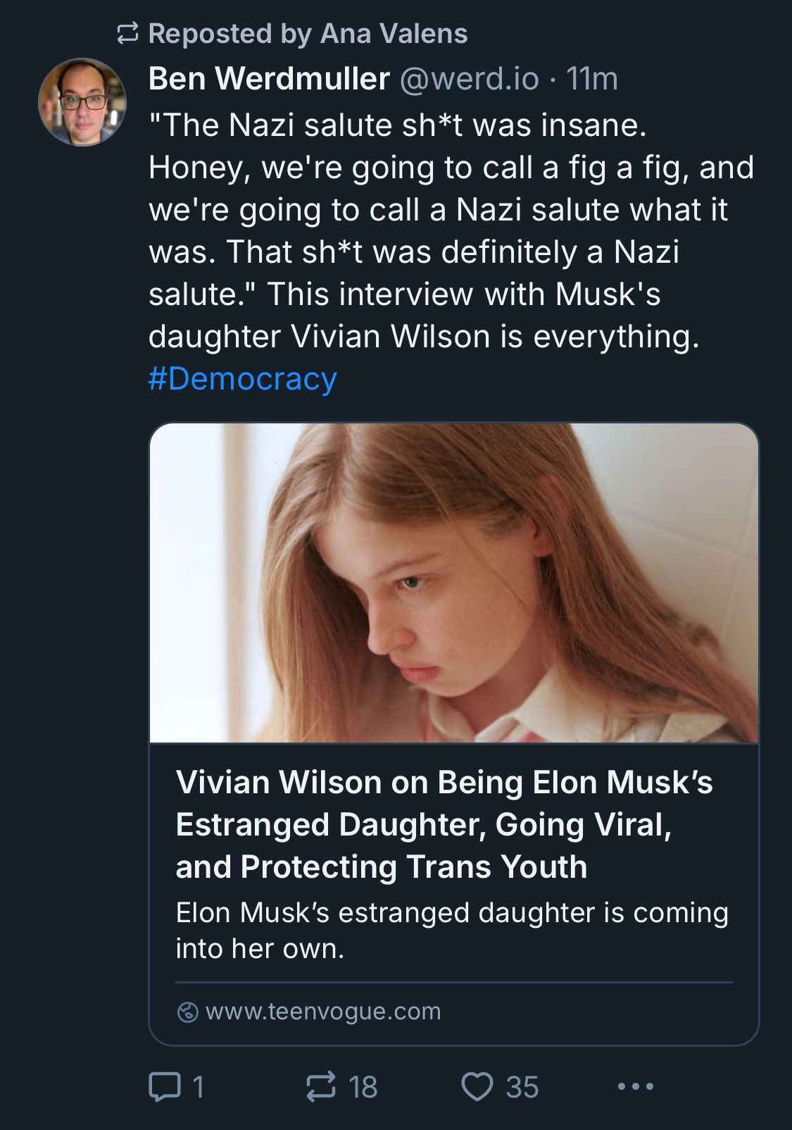The image size is (792, 1130).
Task: Click the Vivian Wilson article headline
Action: (444, 824)
